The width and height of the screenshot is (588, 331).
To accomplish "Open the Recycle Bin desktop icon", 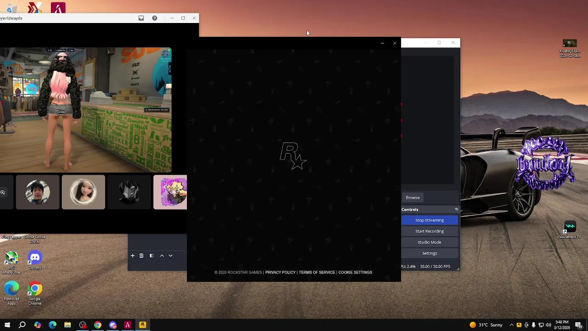I will click(11, 8).
